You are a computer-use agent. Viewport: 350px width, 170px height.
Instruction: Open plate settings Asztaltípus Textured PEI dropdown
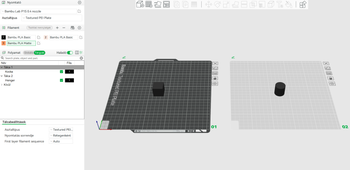pos(61,130)
